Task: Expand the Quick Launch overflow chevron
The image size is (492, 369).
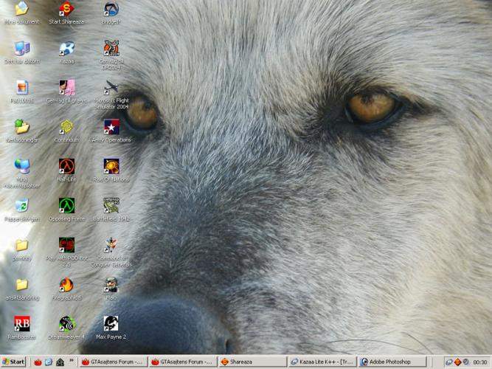Action: pos(72,362)
